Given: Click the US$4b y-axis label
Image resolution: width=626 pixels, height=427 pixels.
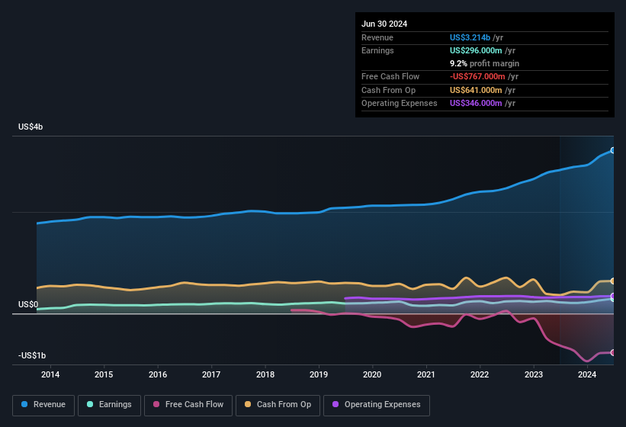Looking at the screenshot, I should click(x=30, y=127).
